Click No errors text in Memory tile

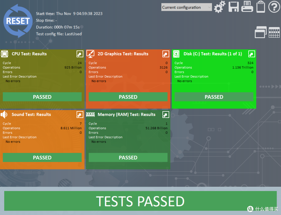(99, 142)
